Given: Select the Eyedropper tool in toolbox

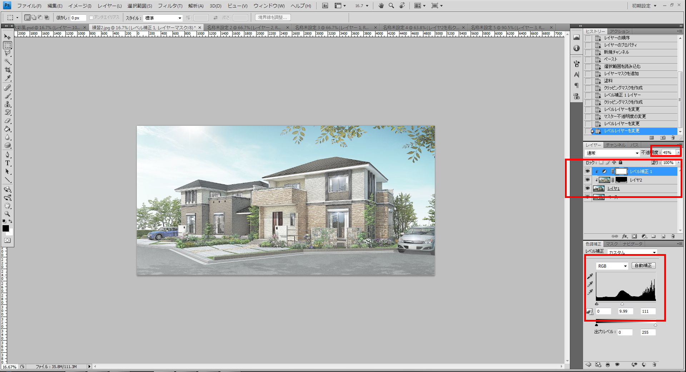Looking at the screenshot, I should click(x=8, y=78).
